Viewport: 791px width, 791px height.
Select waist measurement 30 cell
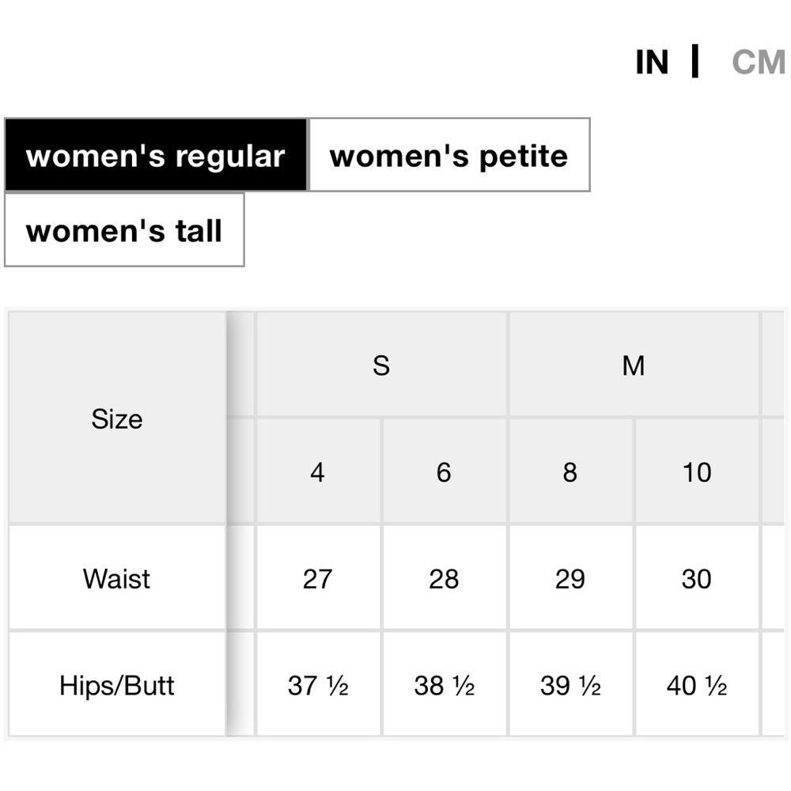click(697, 578)
